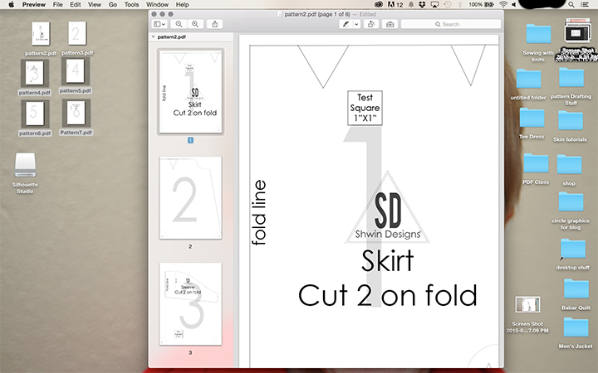Select the markup pen highlight tool

point(346,24)
